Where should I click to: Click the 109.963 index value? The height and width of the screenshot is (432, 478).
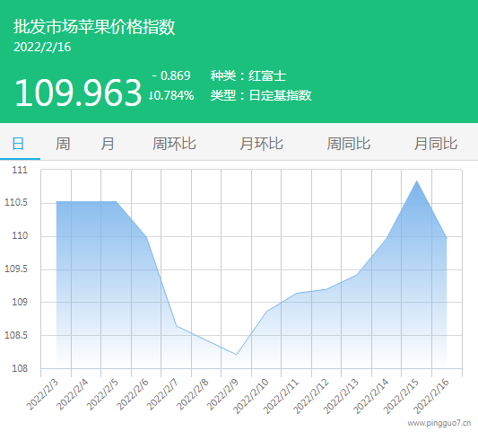(78, 93)
